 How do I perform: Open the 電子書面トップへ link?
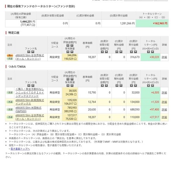20,149
